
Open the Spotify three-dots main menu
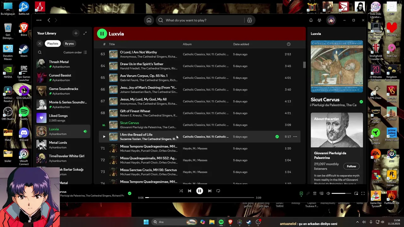39,20
